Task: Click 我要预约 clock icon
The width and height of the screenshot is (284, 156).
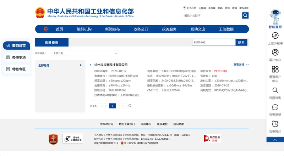Action: tap(275, 124)
